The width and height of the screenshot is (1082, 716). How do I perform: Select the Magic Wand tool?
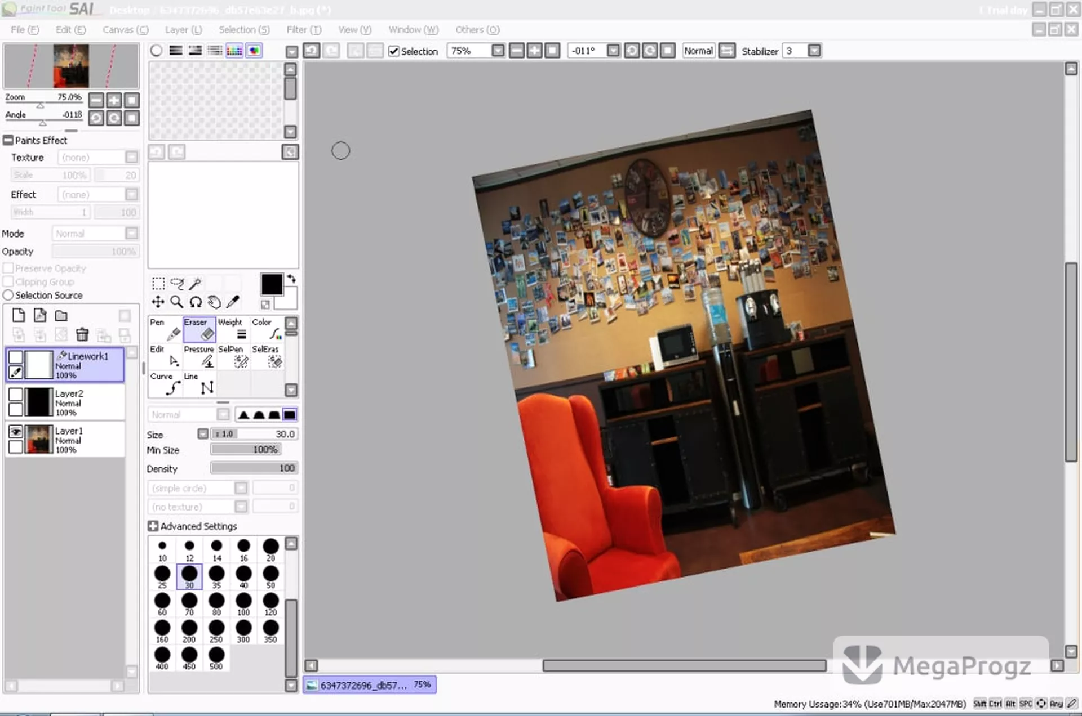pos(196,283)
